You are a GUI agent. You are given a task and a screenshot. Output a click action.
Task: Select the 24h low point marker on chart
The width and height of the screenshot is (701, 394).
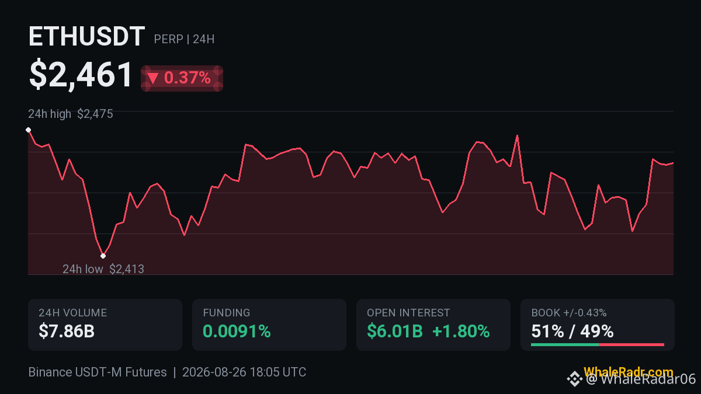pyautogui.click(x=103, y=256)
